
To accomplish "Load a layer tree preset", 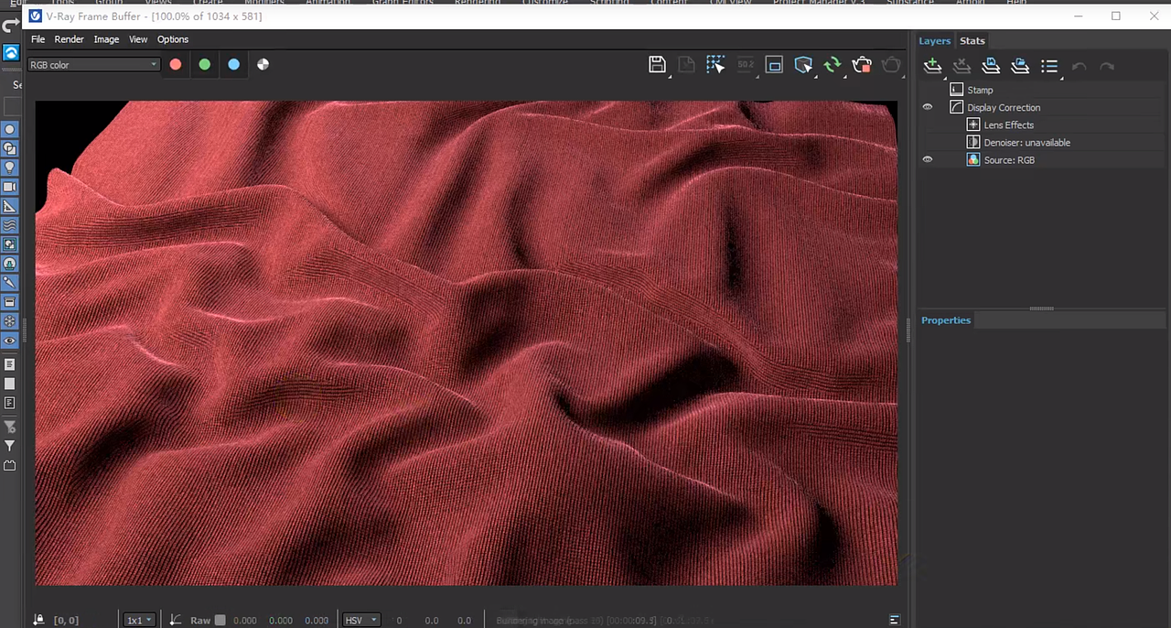I will (1020, 65).
